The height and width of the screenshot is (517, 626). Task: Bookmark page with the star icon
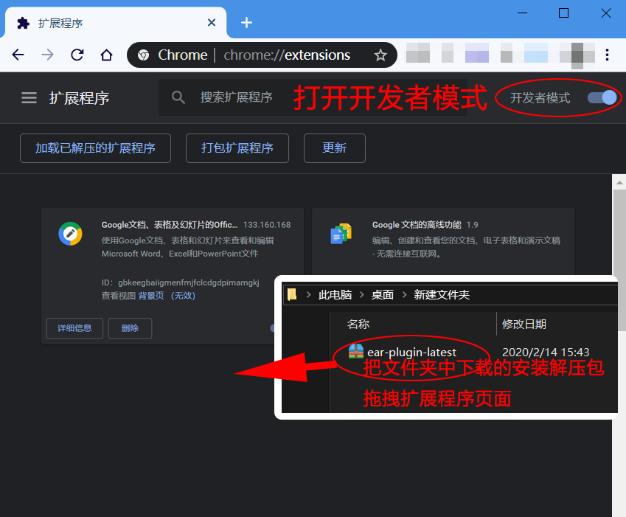click(380, 55)
